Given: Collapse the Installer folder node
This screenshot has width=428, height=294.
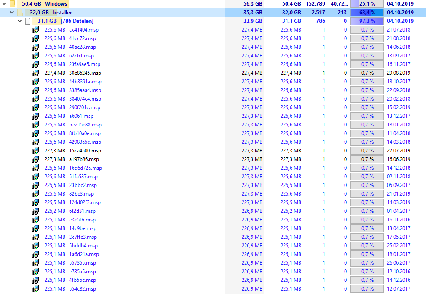Looking at the screenshot, I should 12,13.
